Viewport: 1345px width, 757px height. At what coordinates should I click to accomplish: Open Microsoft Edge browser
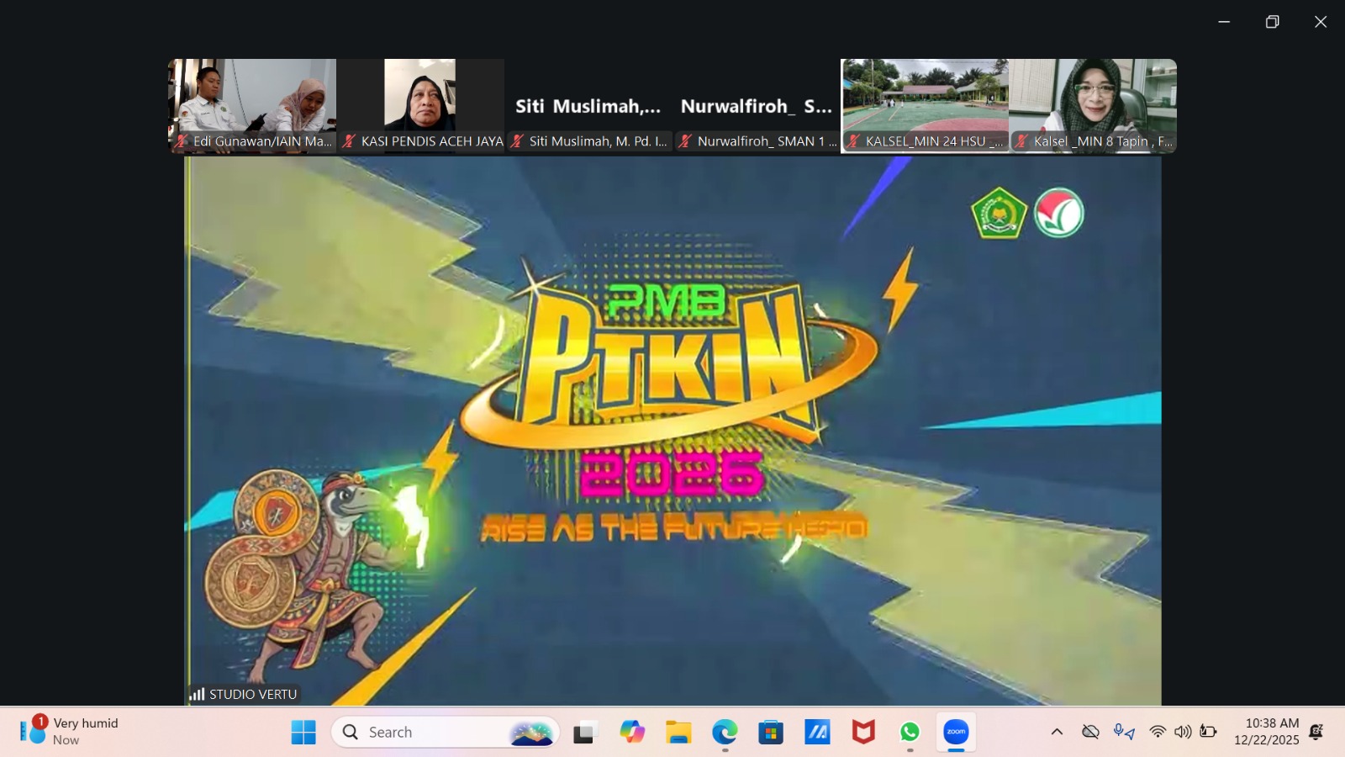[725, 733]
